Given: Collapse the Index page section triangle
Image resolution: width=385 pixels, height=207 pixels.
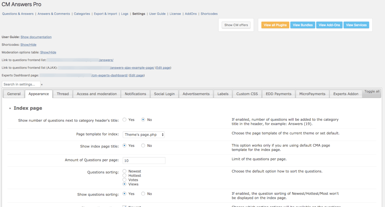Looking at the screenshot, I should [x=10, y=109].
